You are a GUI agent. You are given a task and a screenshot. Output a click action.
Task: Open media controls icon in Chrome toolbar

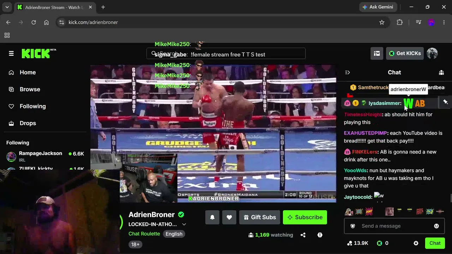(418, 22)
